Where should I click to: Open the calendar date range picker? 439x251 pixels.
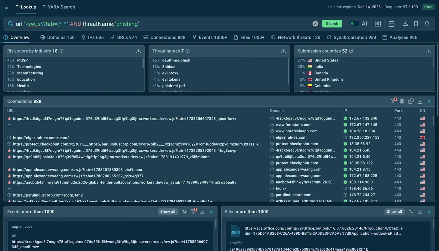pos(391,24)
